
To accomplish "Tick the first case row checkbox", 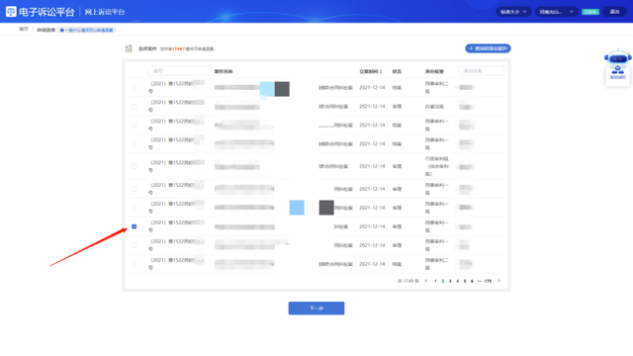I will point(135,88).
